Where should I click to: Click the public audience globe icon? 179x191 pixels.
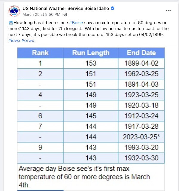coord(66,14)
